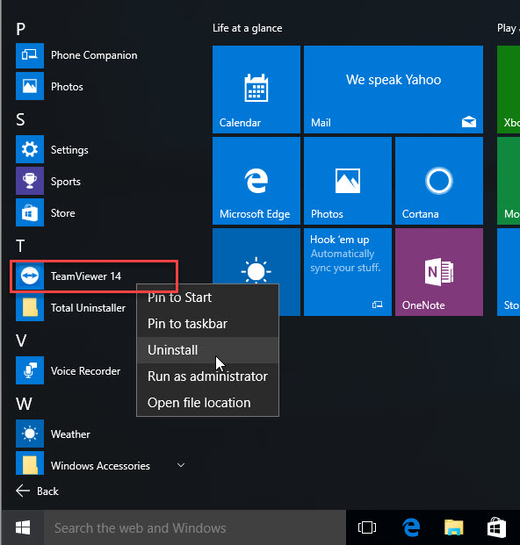This screenshot has width=520, height=545.
Task: Click the 'Sports' label in the list
Action: (x=65, y=182)
